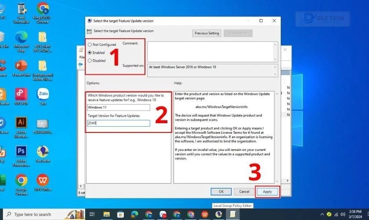Select Microsoft Edge desktop icon
369x220 pixels.
click(21, 42)
